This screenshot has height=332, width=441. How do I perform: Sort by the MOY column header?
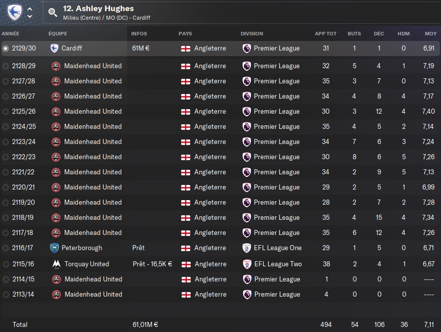tap(430, 34)
